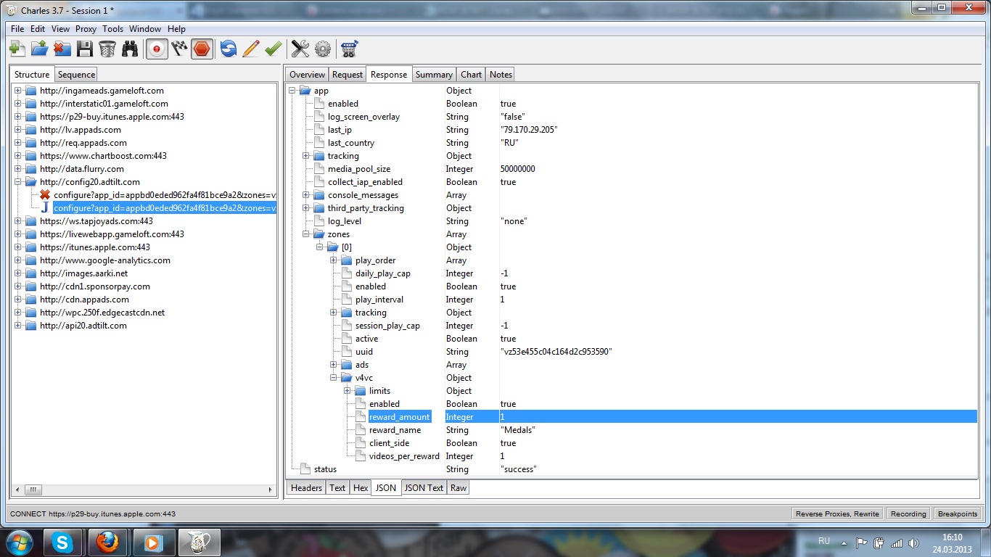This screenshot has height=557, width=991.
Task: Click the document icon next to reward_name
Action: click(x=361, y=430)
